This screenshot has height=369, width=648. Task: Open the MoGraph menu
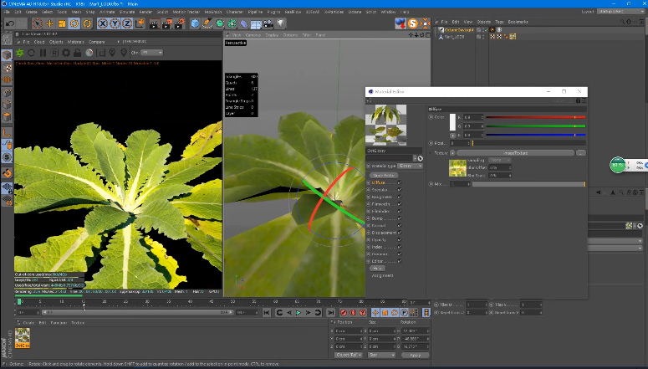pyautogui.click(x=213, y=12)
